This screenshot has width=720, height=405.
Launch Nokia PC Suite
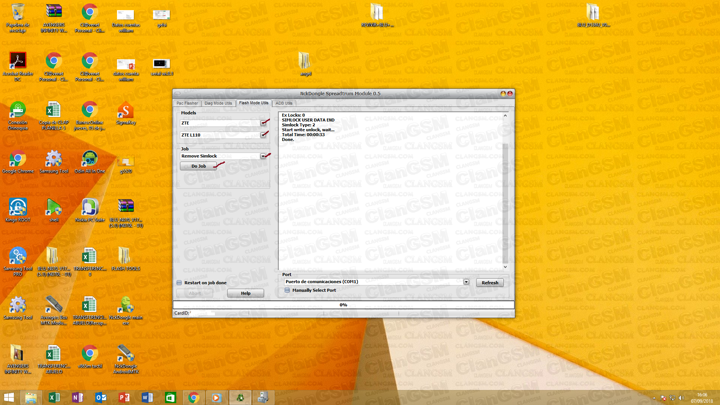point(90,211)
